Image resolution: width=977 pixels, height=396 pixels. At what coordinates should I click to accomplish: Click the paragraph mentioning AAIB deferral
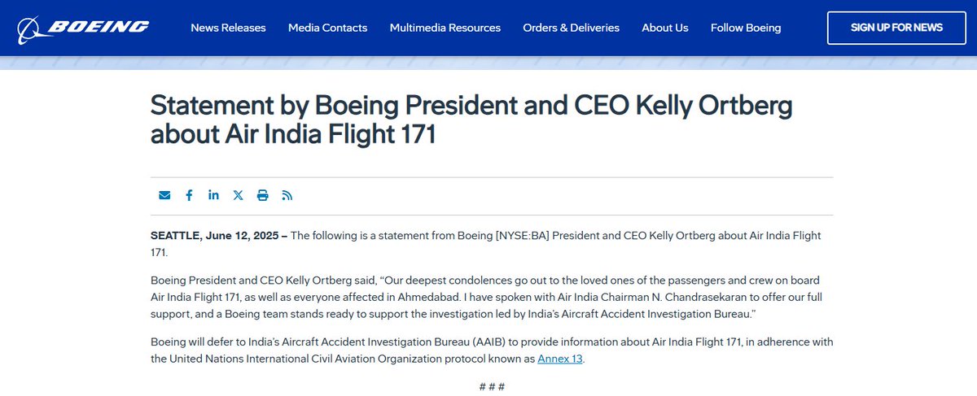click(x=491, y=350)
